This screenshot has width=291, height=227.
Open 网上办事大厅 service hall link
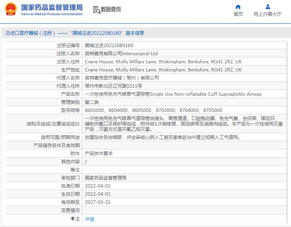[x=267, y=14]
